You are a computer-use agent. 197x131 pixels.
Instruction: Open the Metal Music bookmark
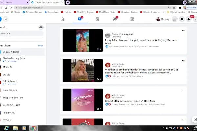click(106, 12)
